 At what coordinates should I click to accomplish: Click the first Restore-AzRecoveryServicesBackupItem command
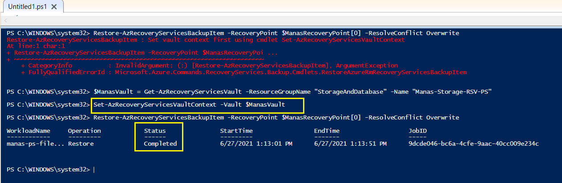coord(276,33)
